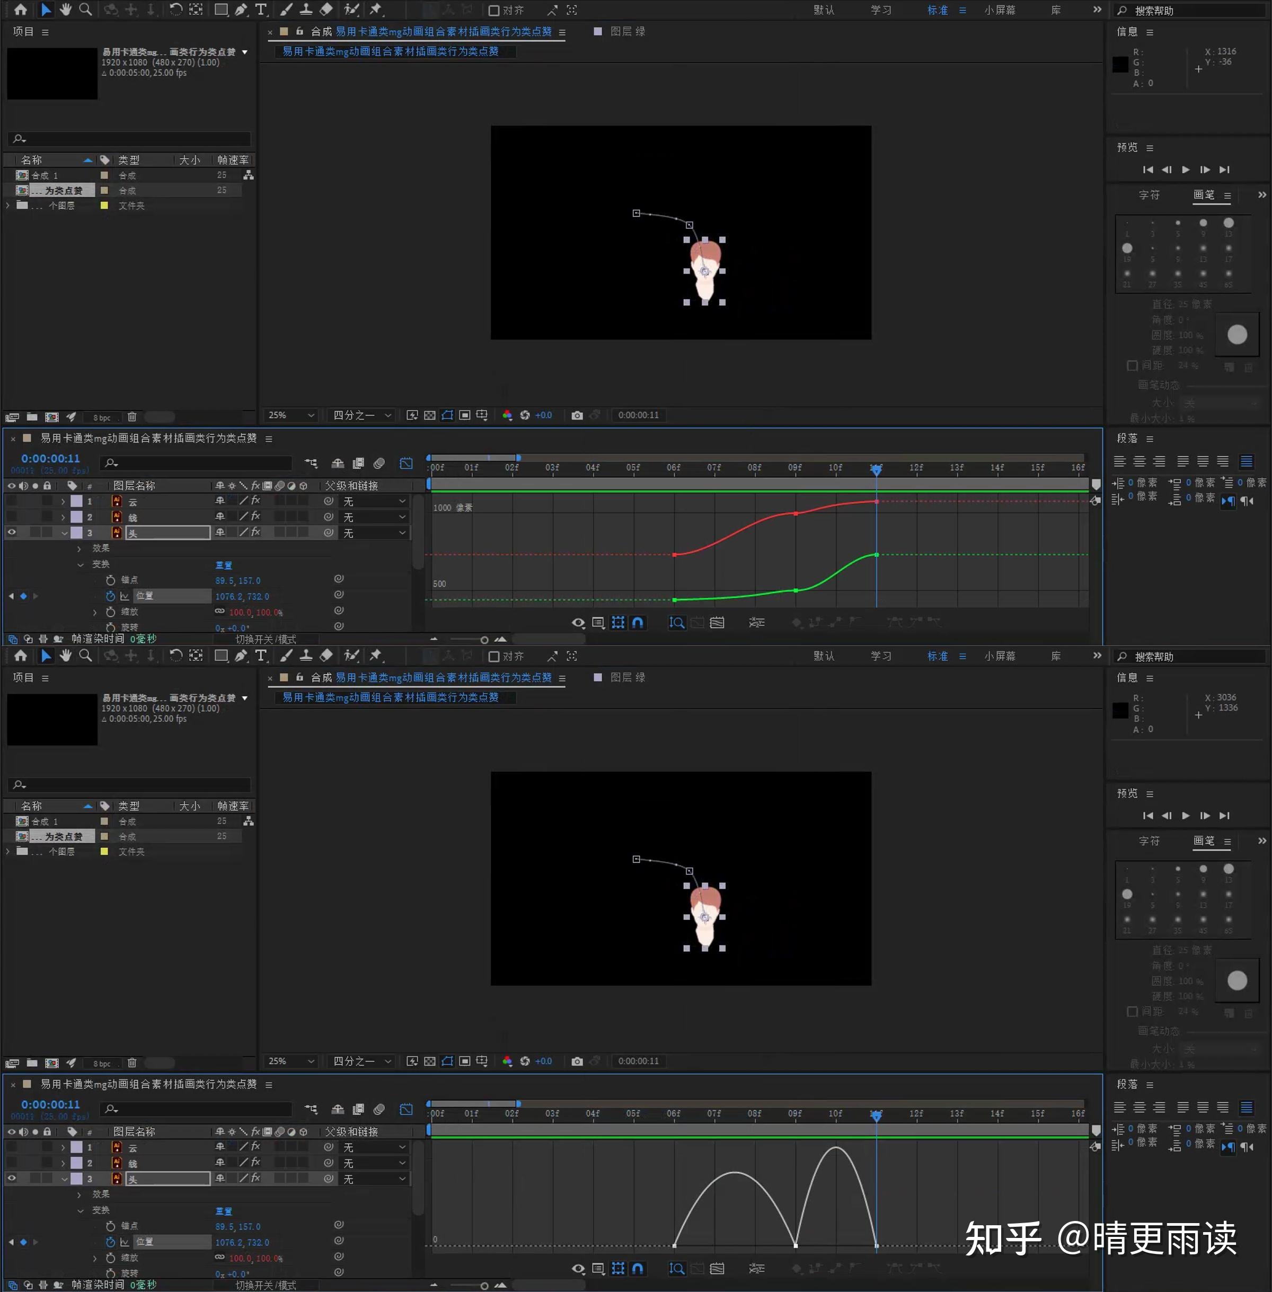
Task: Click the graph editor icon in the upper timeline header
Action: click(406, 463)
